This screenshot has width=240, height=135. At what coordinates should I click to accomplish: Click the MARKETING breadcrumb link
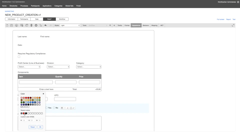pyautogui.click(x=9, y=11)
